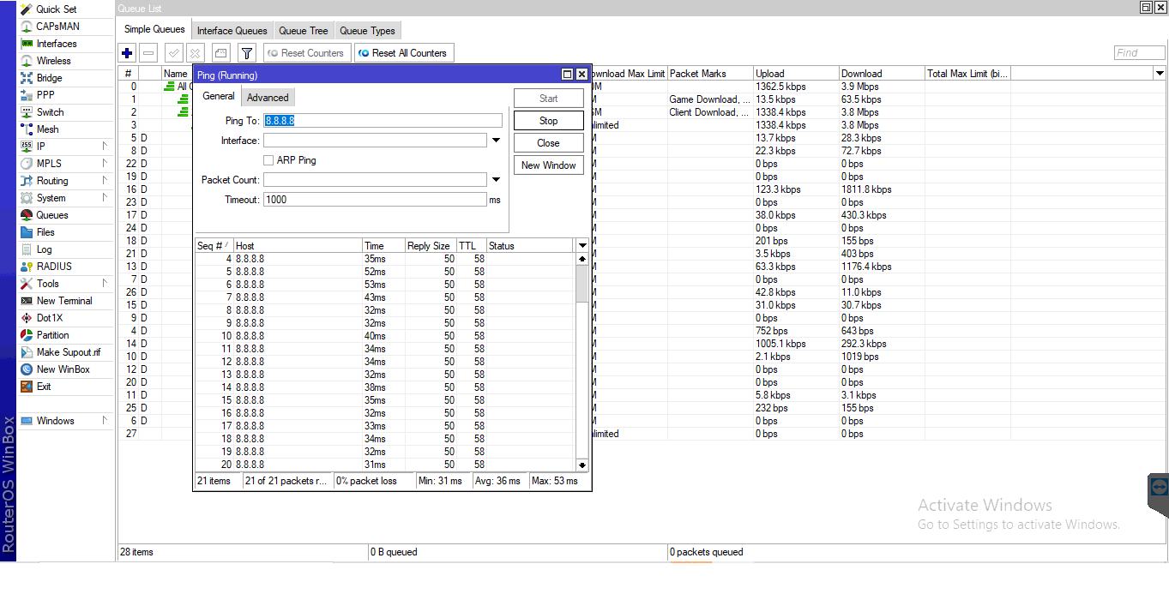The width and height of the screenshot is (1169, 612).
Task: Maximize the Ping window
Action: (x=567, y=75)
